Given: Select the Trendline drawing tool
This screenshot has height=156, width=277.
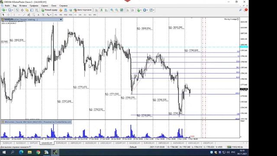Looking at the screenshot, I should point(24,15).
